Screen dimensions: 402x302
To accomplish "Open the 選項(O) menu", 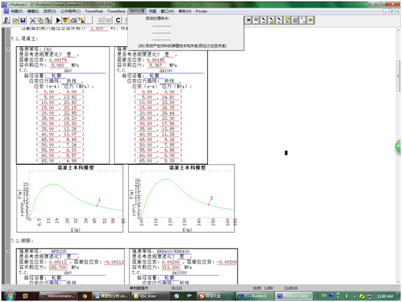I will (x=50, y=11).
